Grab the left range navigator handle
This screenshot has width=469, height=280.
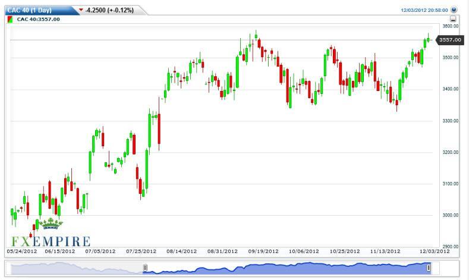click(144, 269)
